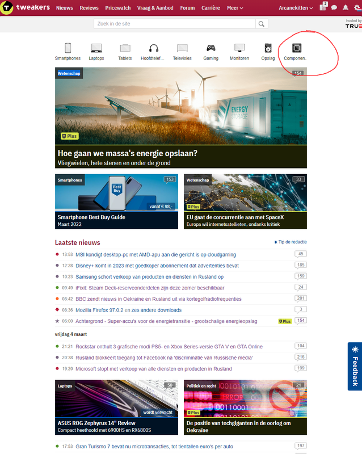Open the EU concurrentie SpaceX card
This screenshot has width=362, height=454.
[245, 201]
